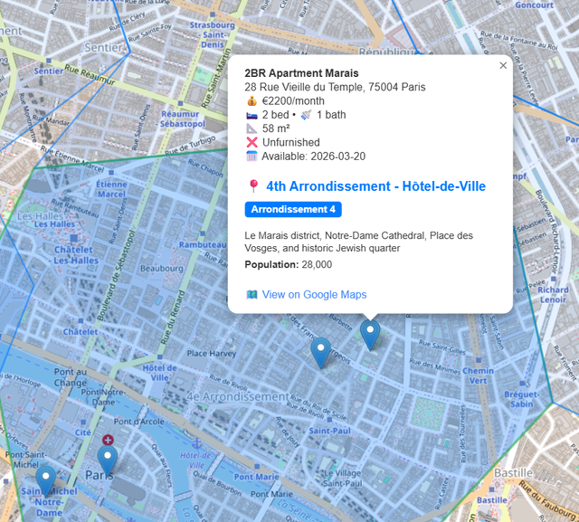This screenshot has width=579, height=522.
Task: Click the Place Harvey map label
Action: click(211, 354)
